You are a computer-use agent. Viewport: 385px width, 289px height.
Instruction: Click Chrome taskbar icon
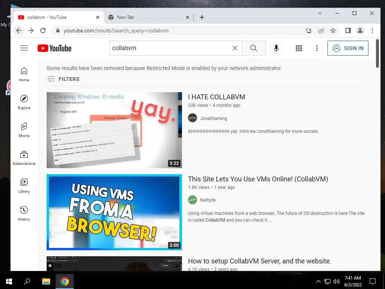coord(65,281)
